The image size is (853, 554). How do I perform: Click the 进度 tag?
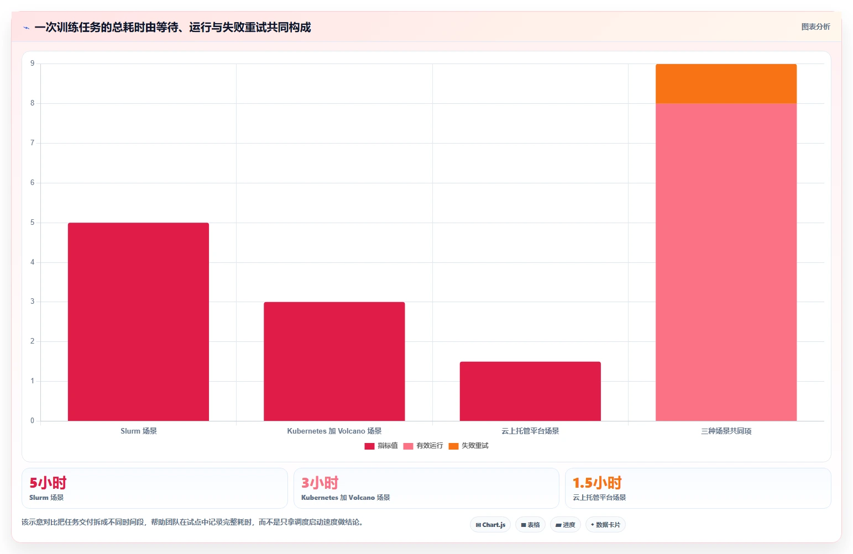tap(566, 525)
